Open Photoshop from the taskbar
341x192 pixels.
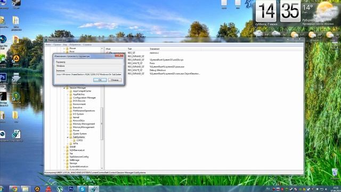[71, 189]
